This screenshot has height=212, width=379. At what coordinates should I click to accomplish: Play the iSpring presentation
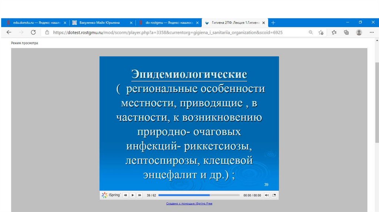[133, 195]
